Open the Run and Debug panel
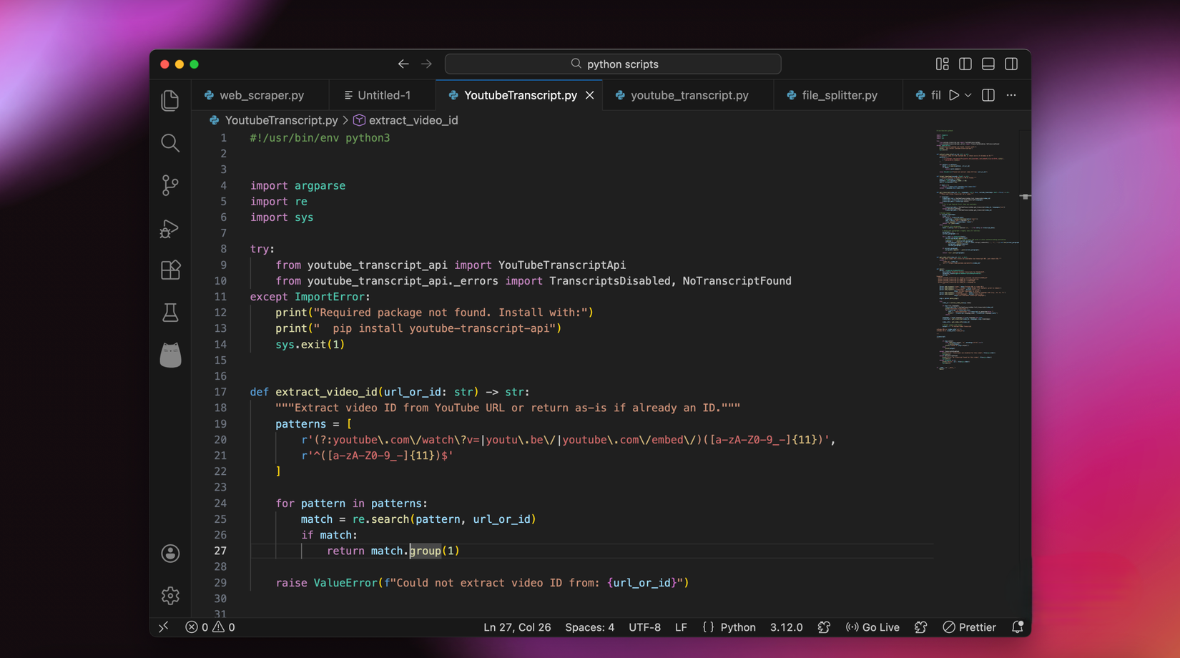1180x658 pixels. click(170, 228)
